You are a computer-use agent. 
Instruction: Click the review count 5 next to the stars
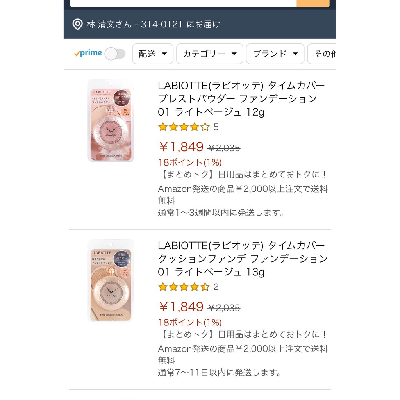click(x=216, y=127)
